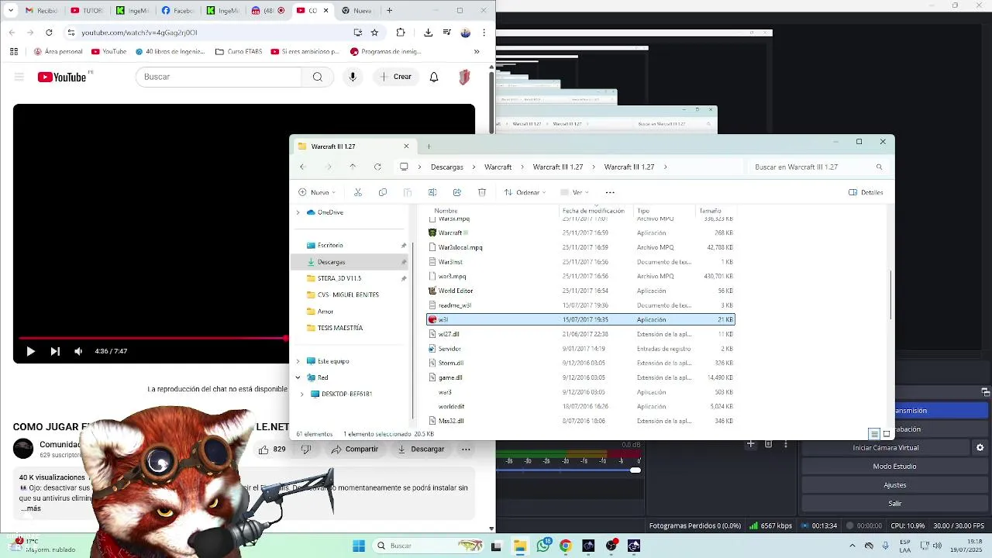Open OBS virtual camera settings gear
Viewport: 992px width, 558px height.
[980, 448]
